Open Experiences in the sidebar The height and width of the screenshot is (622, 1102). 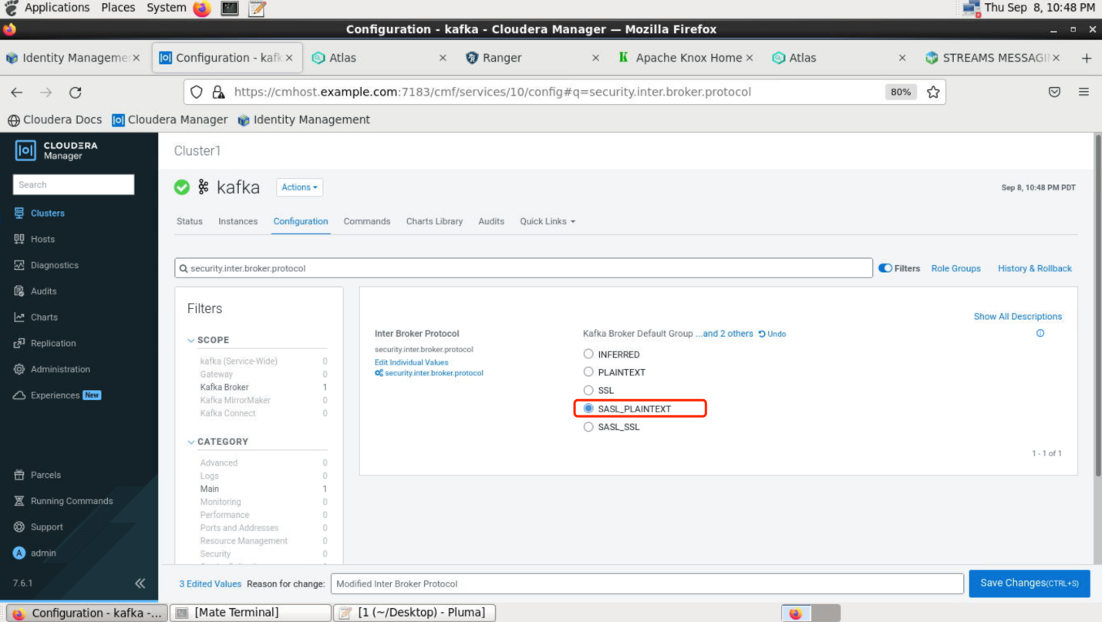(x=57, y=395)
